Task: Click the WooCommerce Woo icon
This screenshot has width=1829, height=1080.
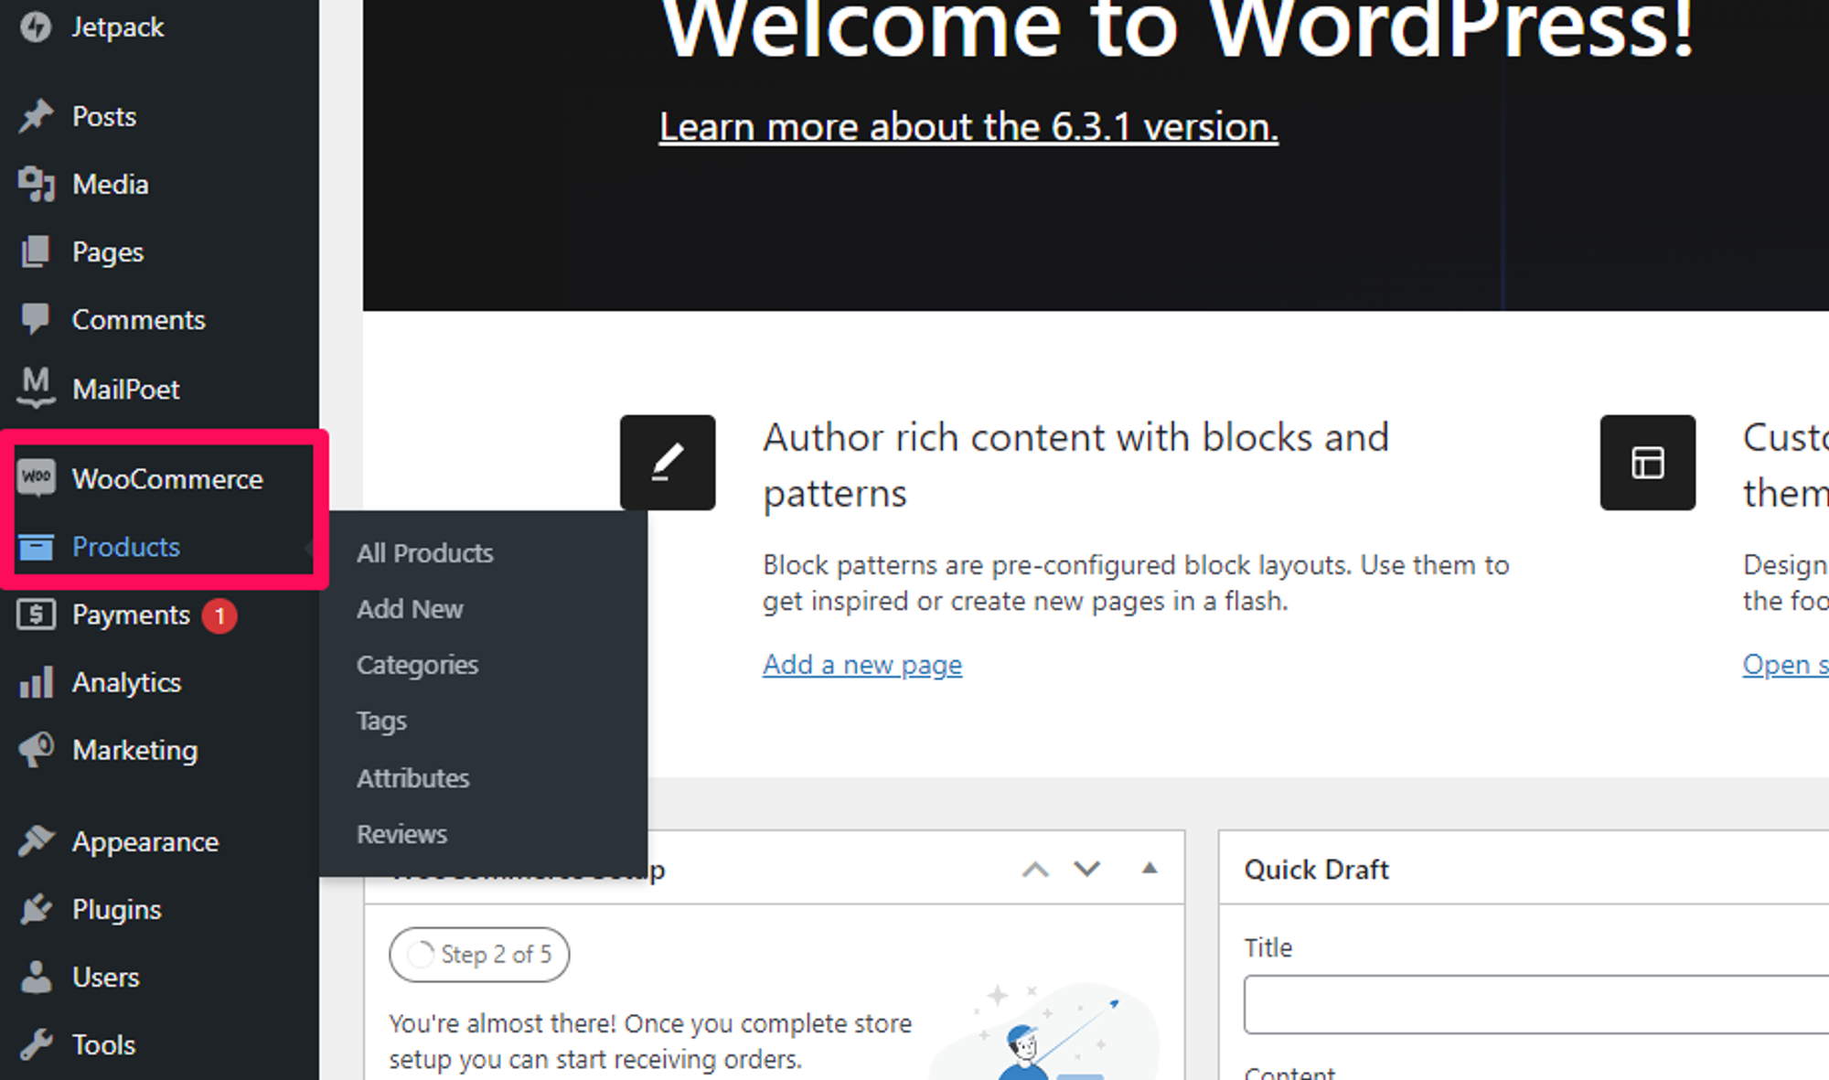Action: [x=36, y=477]
